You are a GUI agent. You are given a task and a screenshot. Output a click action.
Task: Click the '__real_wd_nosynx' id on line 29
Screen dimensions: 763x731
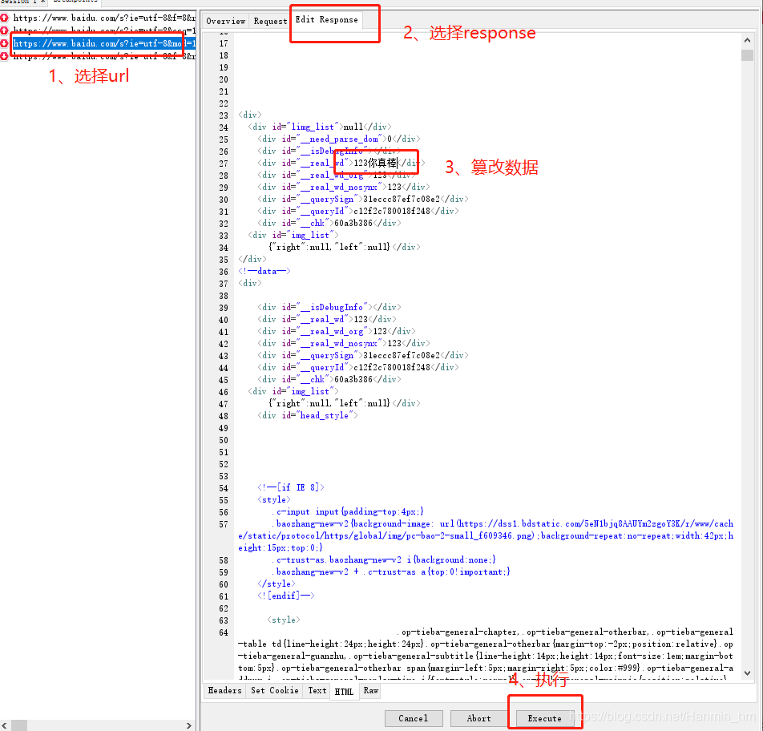pyautogui.click(x=339, y=188)
